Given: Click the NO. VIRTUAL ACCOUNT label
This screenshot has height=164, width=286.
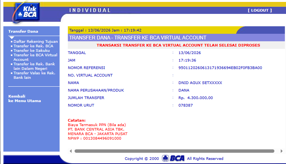Looking at the screenshot, I should pyautogui.click(x=90, y=75).
